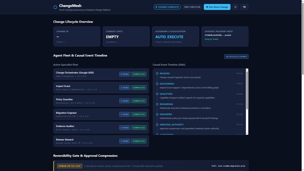Switch language with the TR button
Screen dimensions: 304x171
[244, 7]
